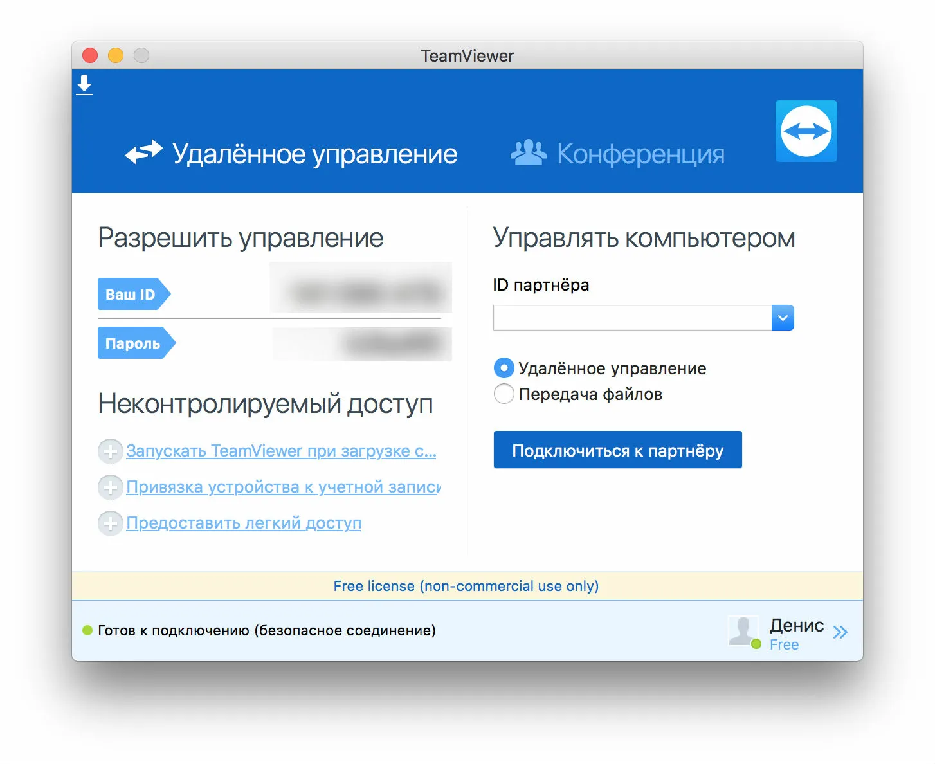Click the plus icon beside Предоставить легкий доступ
Viewport: 935px width, 764px height.
[111, 523]
